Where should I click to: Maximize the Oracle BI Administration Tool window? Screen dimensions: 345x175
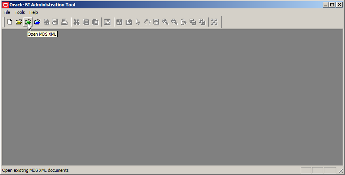coord(332,5)
